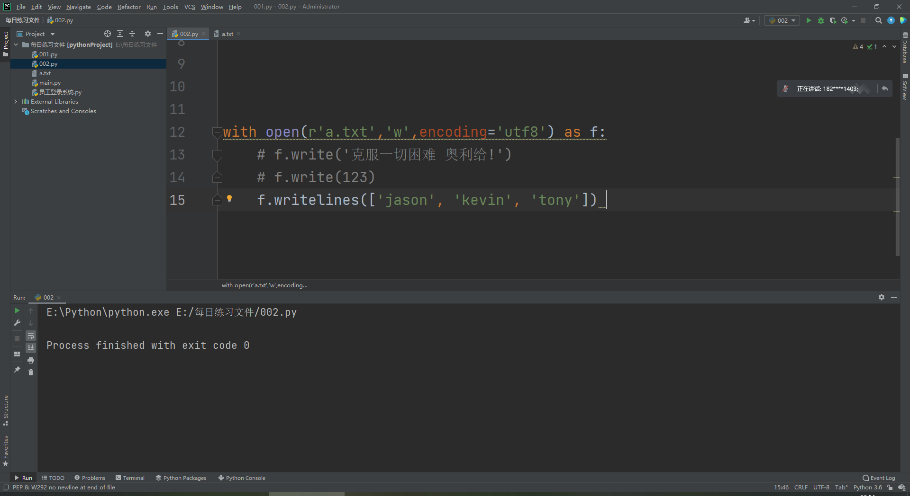Open the CRLF line separator selector
The image size is (910, 496).
pyautogui.click(x=801, y=487)
